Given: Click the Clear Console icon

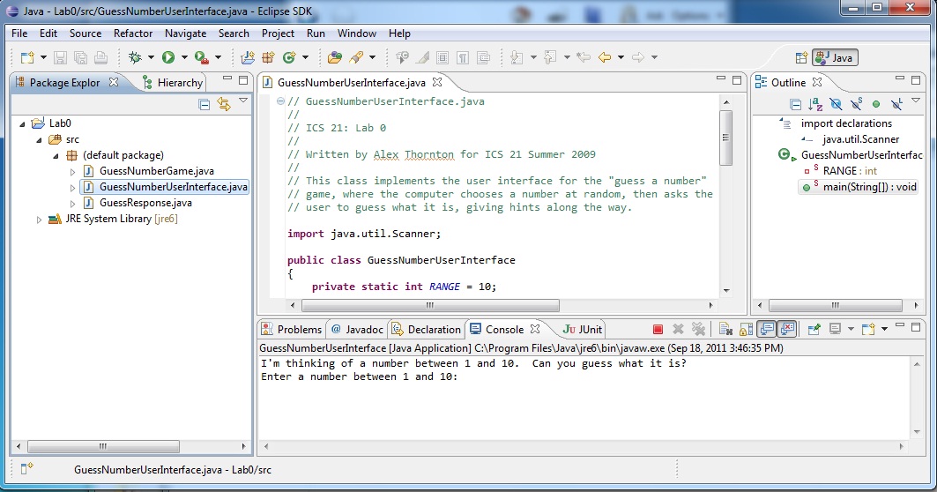Looking at the screenshot, I should point(725,329).
